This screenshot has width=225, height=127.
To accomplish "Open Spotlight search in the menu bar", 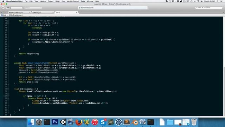I will [x=218, y=1].
